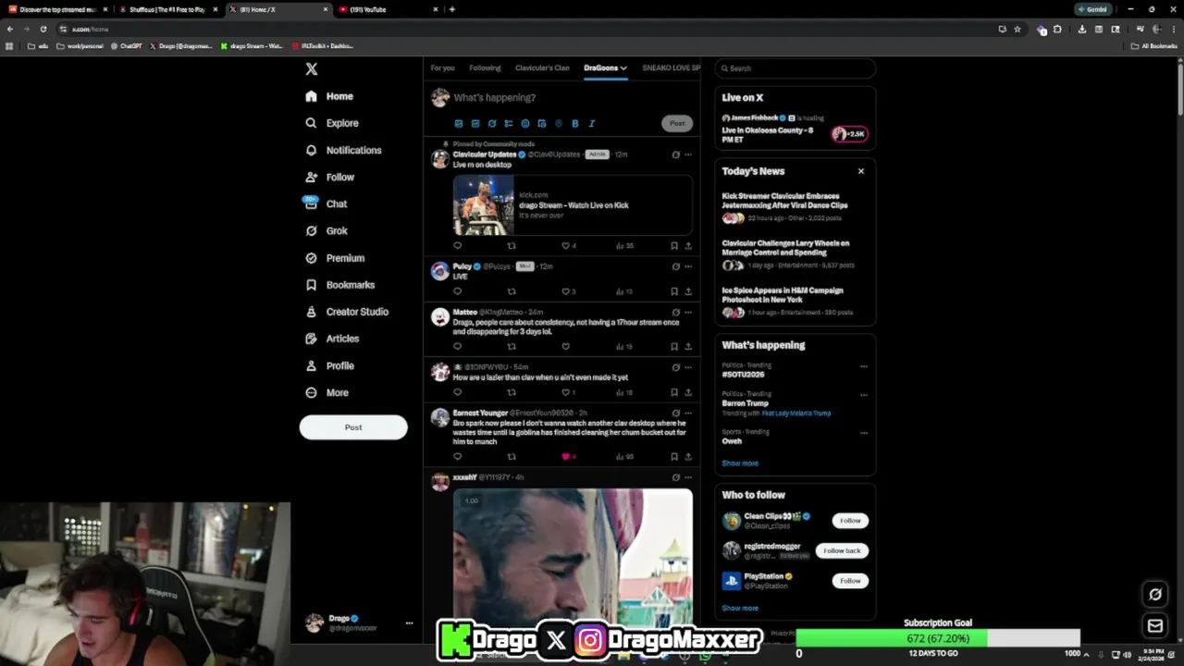This screenshot has width=1184, height=666.
Task: Schedule post with the calendar icon
Action: (542, 123)
